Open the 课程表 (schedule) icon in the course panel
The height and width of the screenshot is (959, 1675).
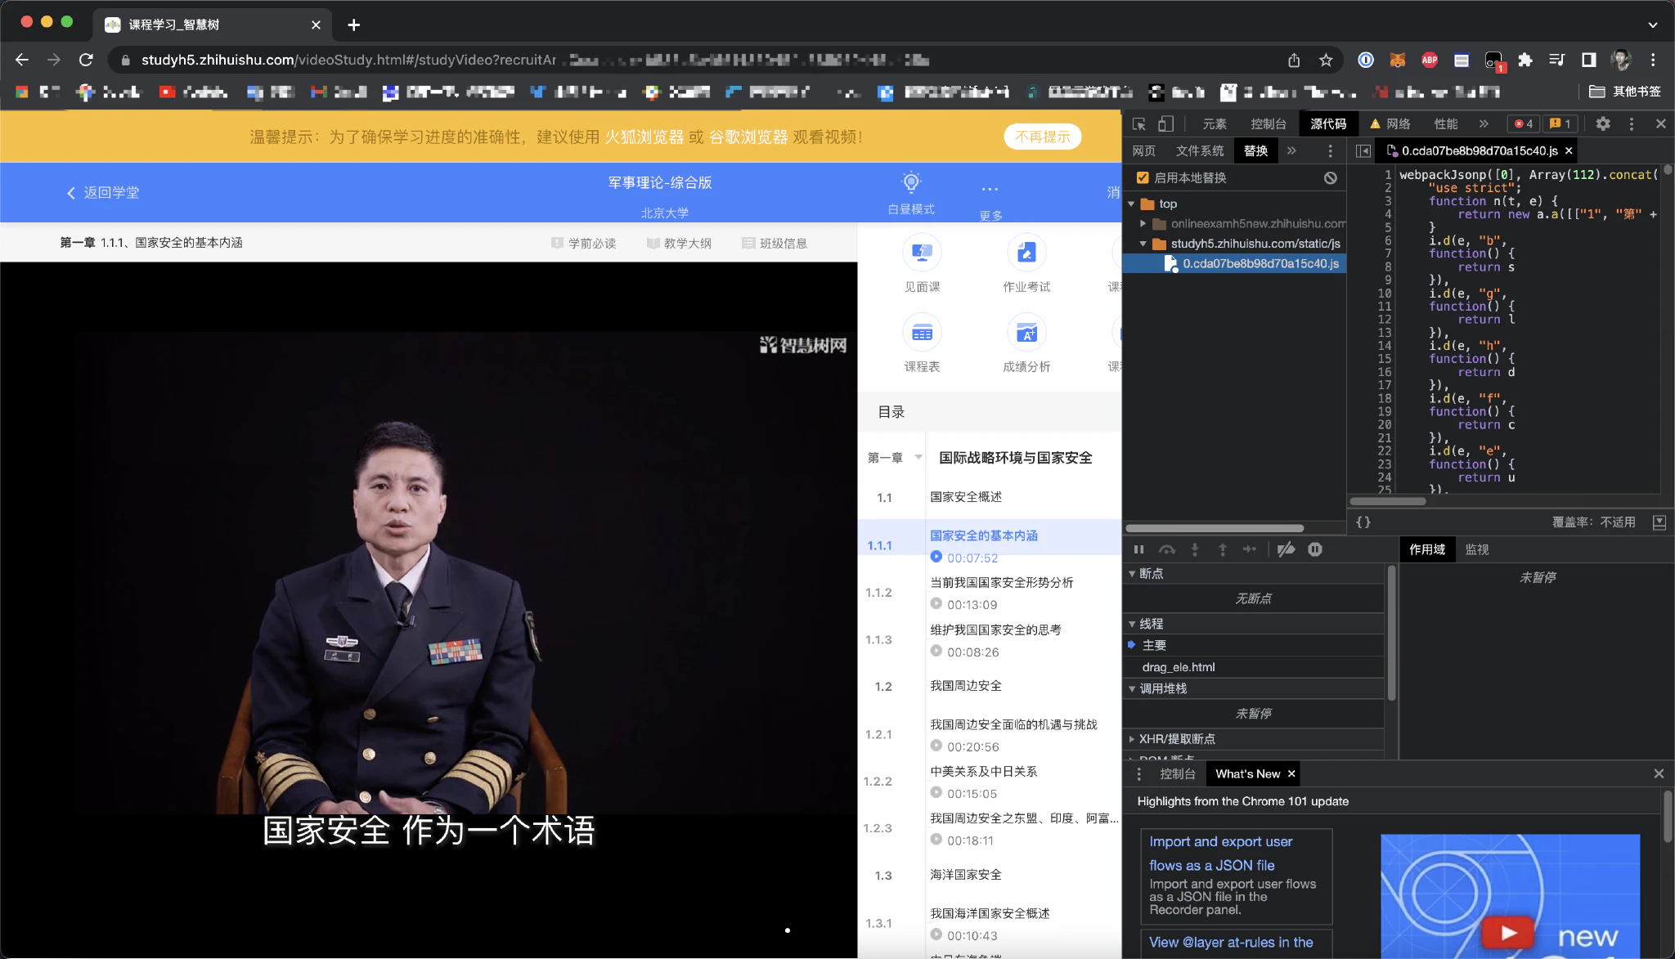(x=922, y=334)
